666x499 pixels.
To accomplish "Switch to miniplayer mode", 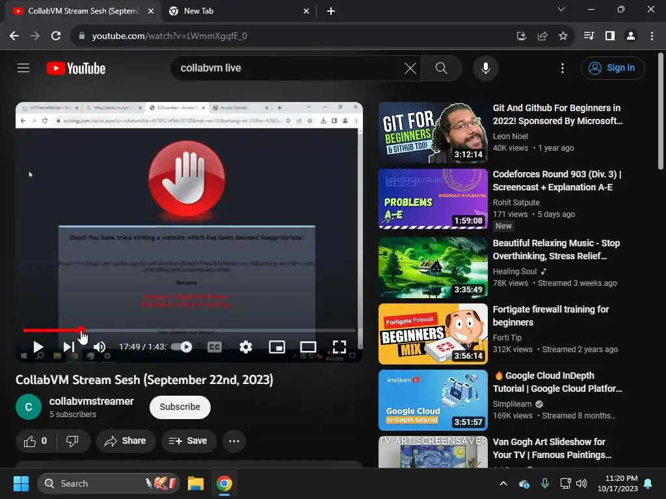I will (277, 347).
